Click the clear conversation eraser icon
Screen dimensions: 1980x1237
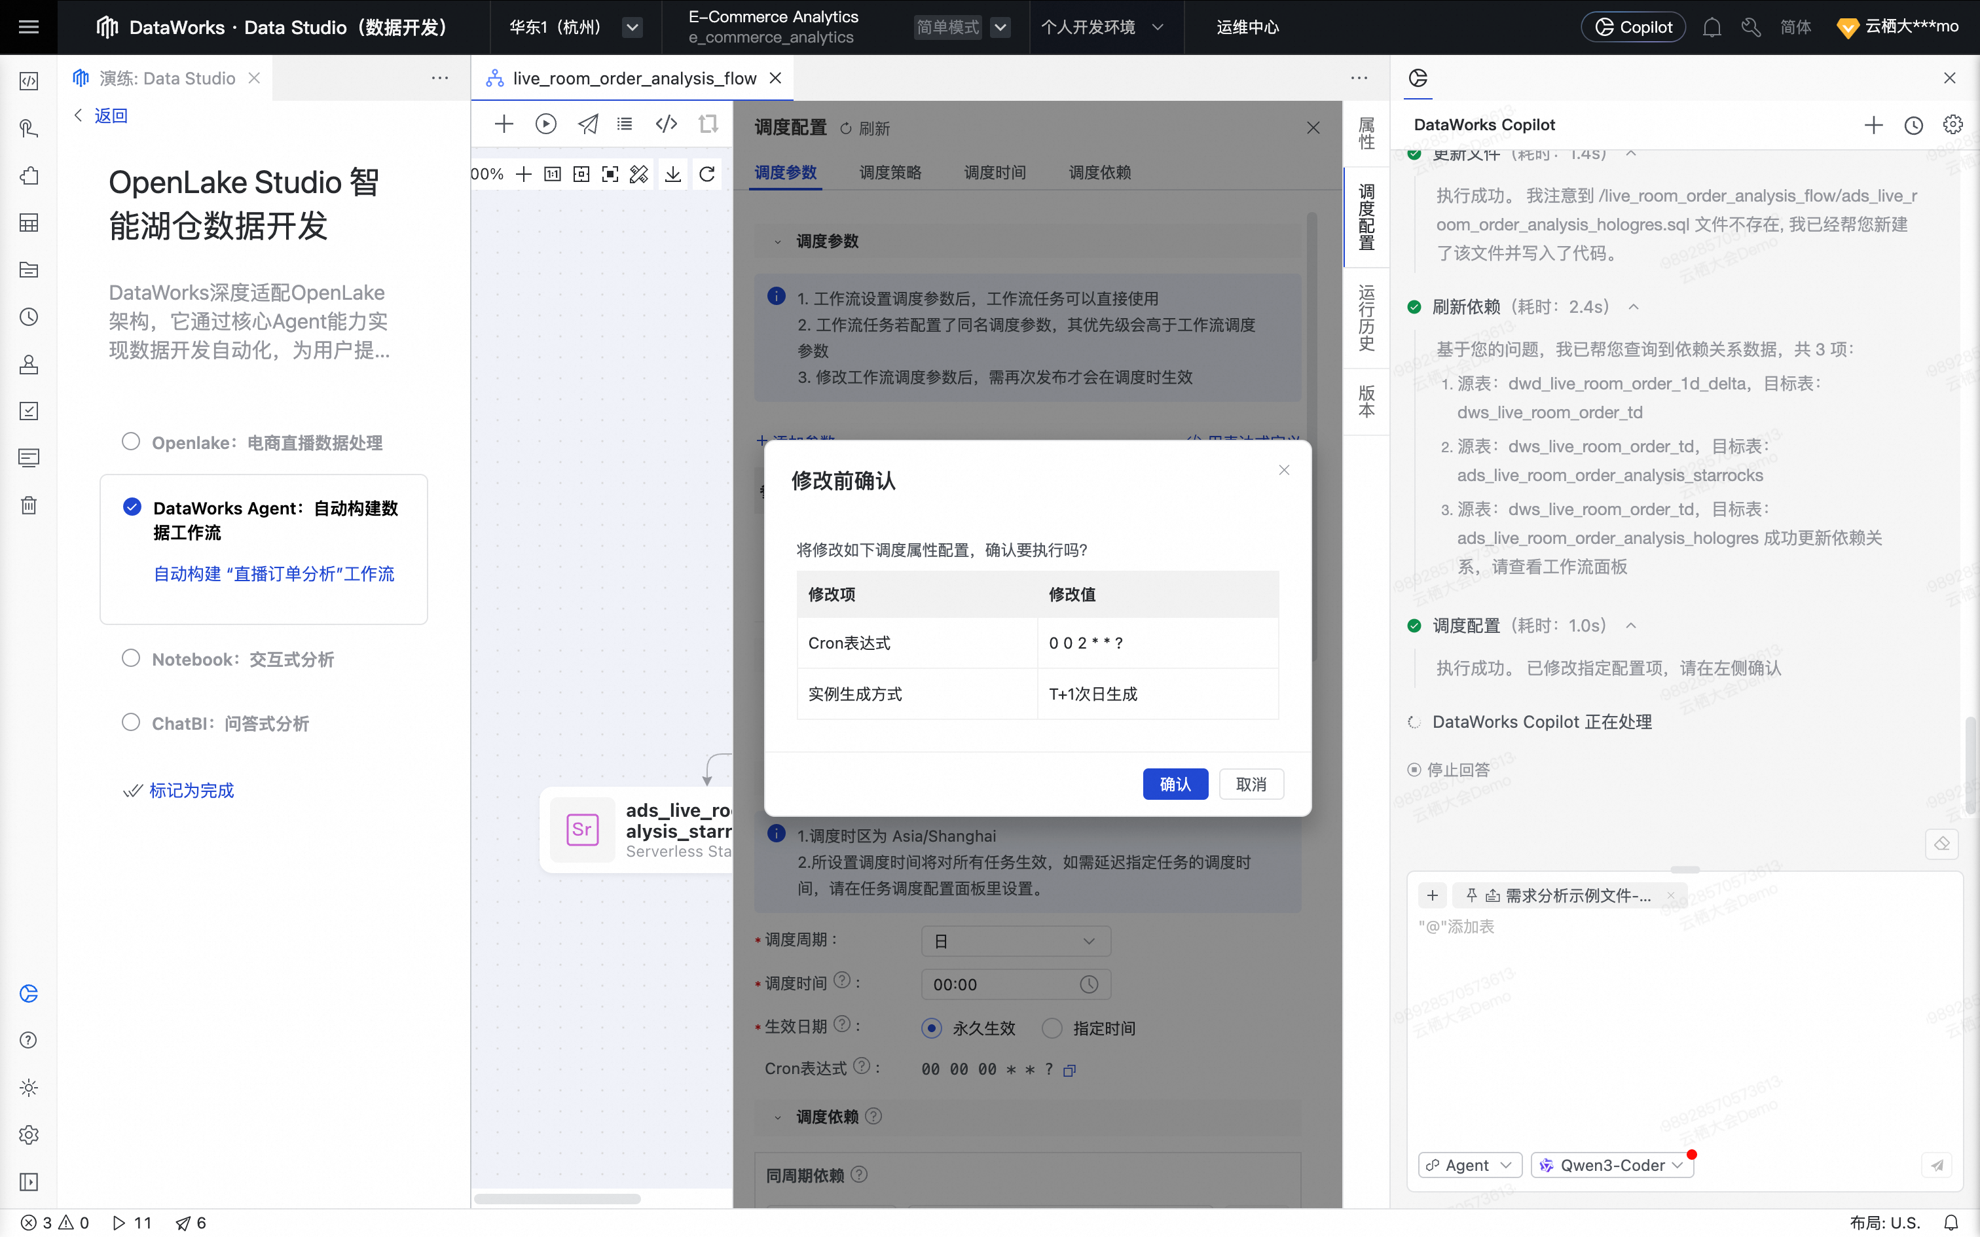click(1941, 844)
